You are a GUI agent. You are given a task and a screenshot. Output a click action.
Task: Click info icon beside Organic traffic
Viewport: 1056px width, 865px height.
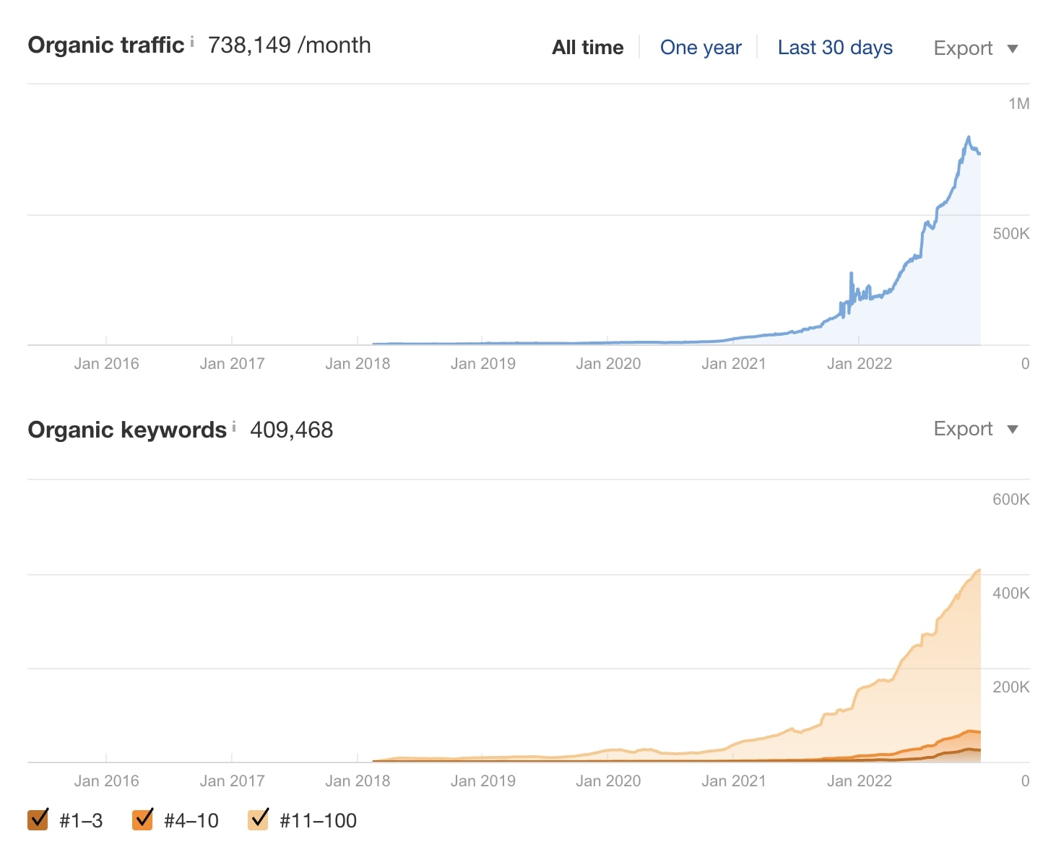[192, 42]
